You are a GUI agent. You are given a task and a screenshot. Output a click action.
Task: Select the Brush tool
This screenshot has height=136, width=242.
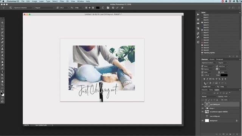(x=2, y=45)
